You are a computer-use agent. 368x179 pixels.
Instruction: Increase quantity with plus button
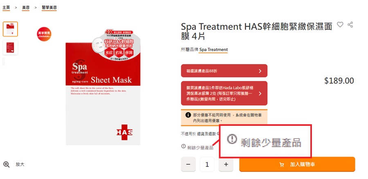coord(226,164)
